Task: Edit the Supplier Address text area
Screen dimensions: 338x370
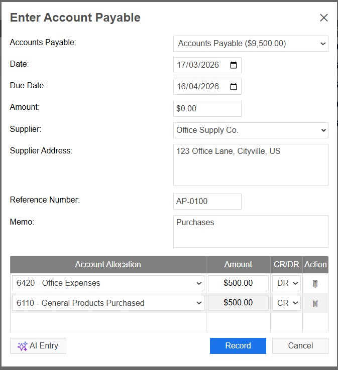Action: click(251, 165)
